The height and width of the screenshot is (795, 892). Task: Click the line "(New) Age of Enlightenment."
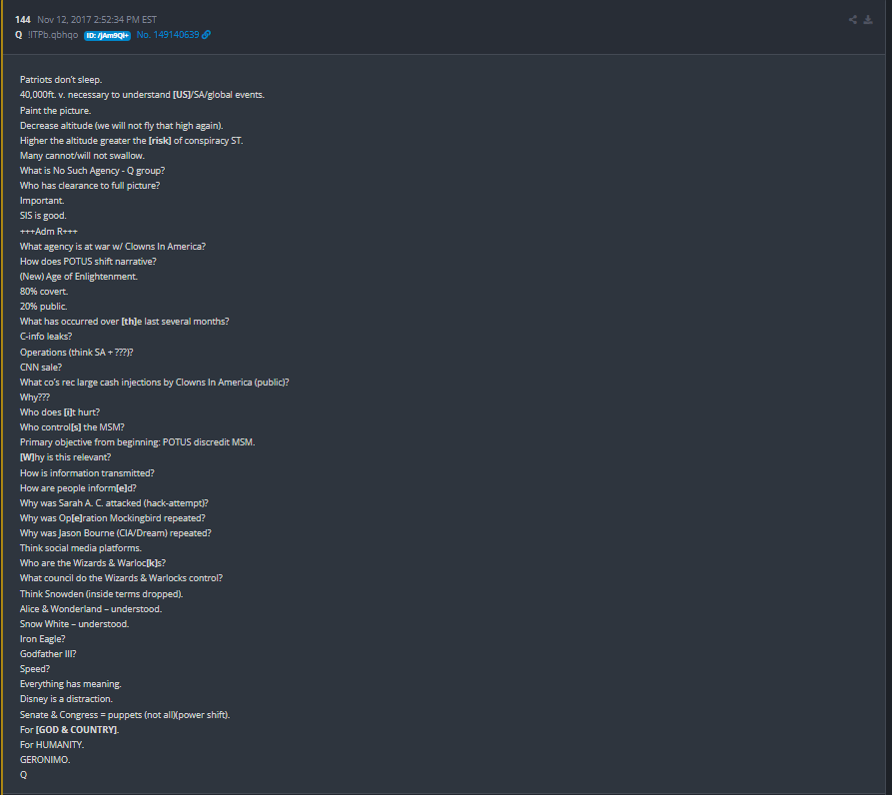(x=79, y=277)
